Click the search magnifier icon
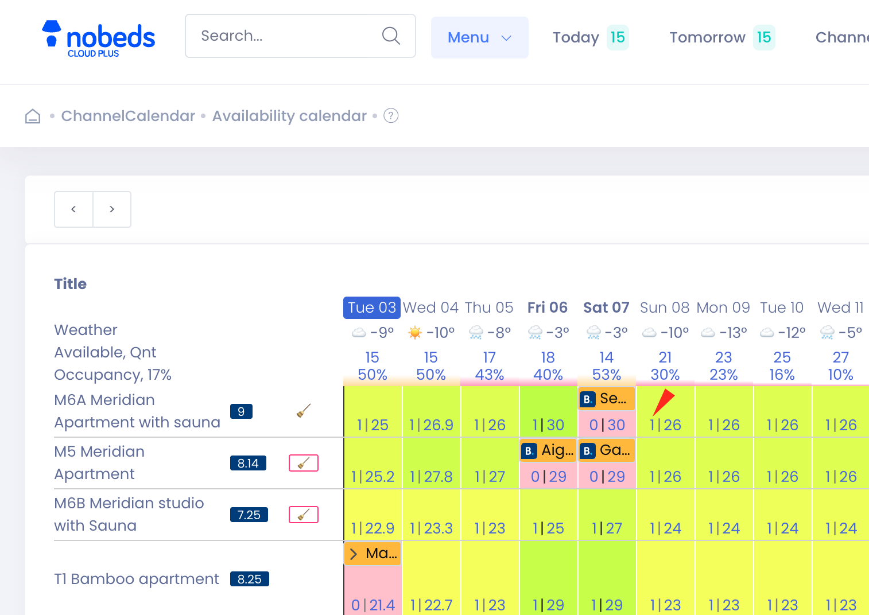Image resolution: width=869 pixels, height=615 pixels. pos(391,36)
